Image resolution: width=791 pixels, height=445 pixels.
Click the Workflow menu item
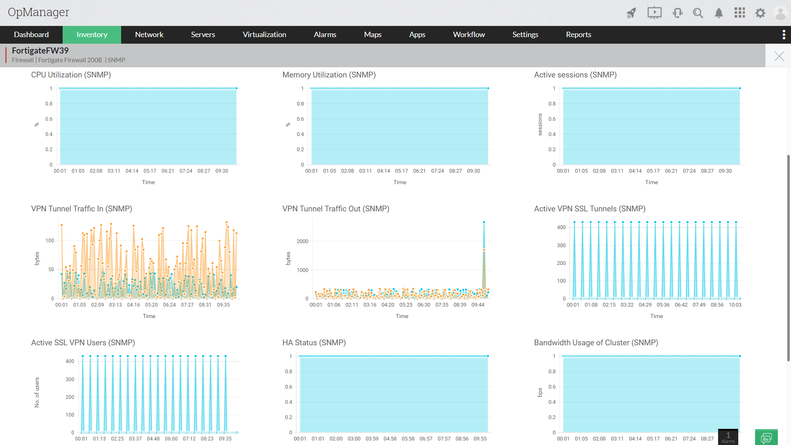click(x=469, y=35)
